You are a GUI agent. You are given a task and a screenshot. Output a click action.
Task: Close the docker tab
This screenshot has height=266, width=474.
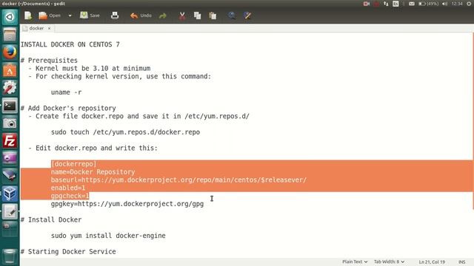[x=50, y=28]
